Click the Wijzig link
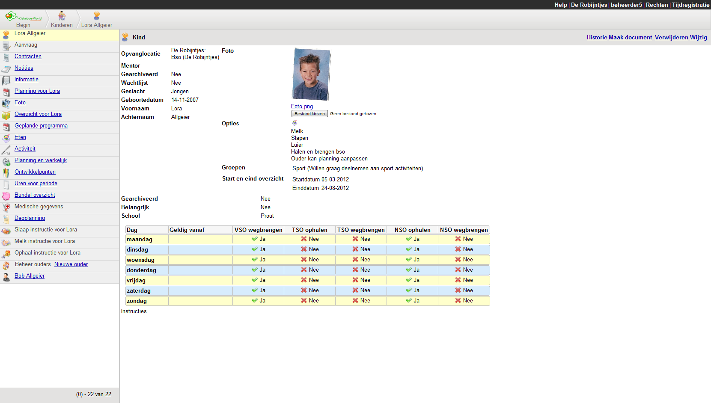The height and width of the screenshot is (403, 711). click(698, 38)
